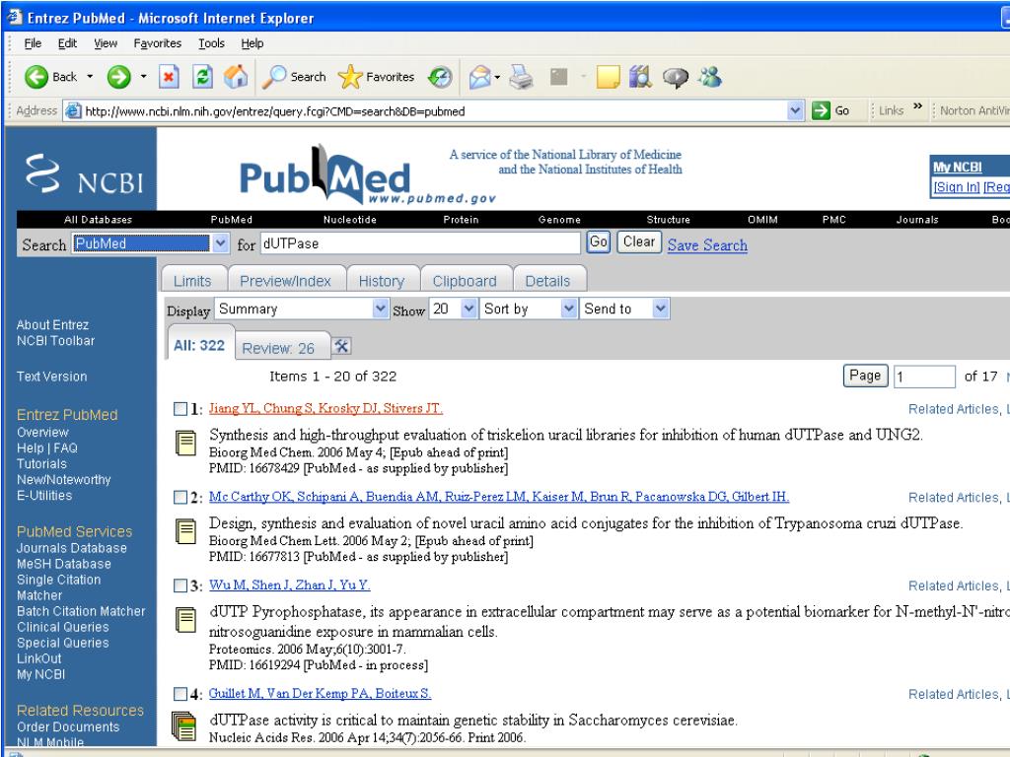
Task: Switch to the Preview/Index tab
Action: point(285,281)
